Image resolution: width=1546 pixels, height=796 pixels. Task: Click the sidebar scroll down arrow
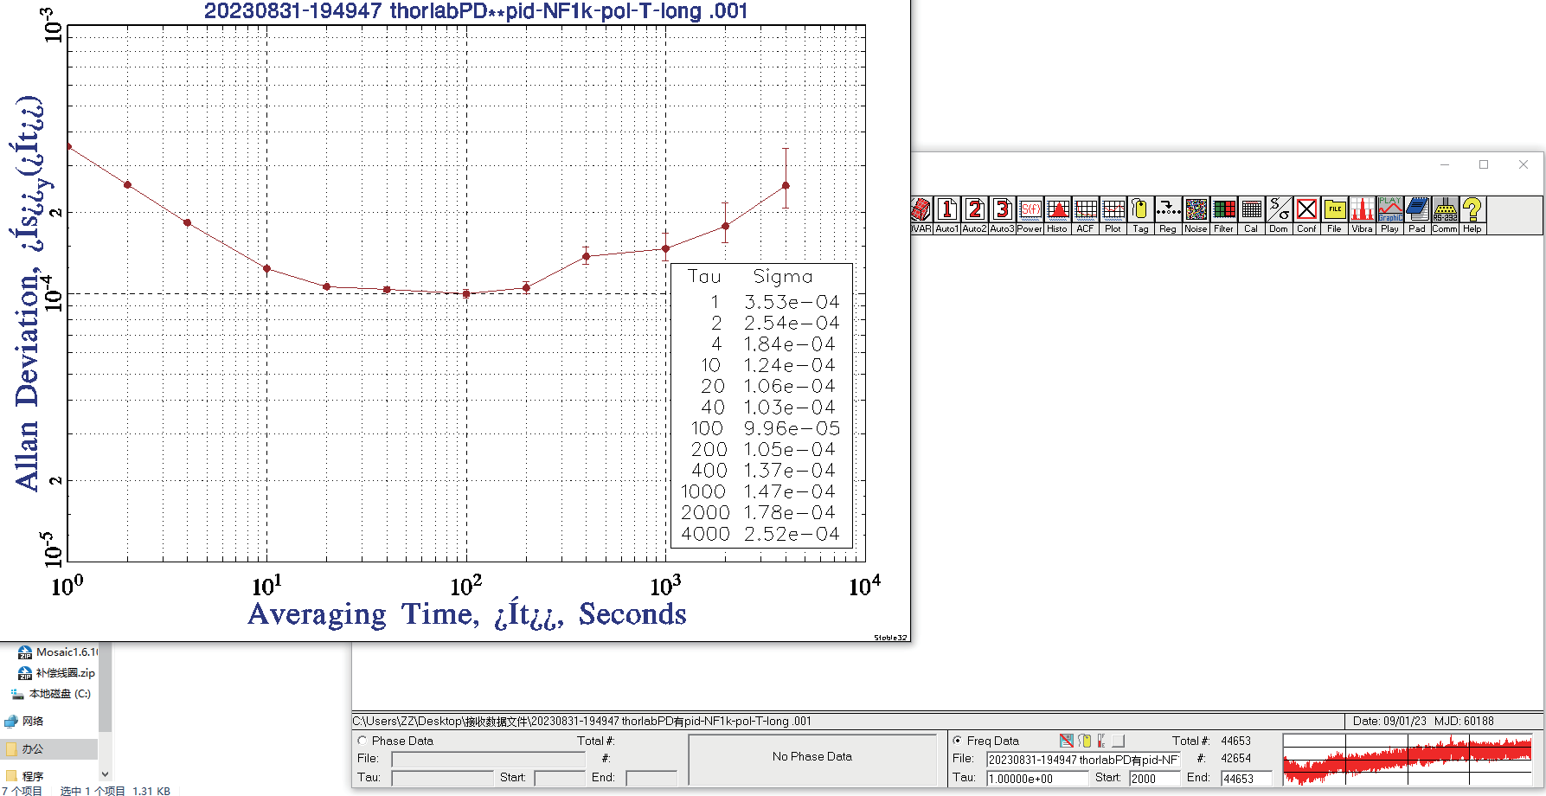coord(105,774)
